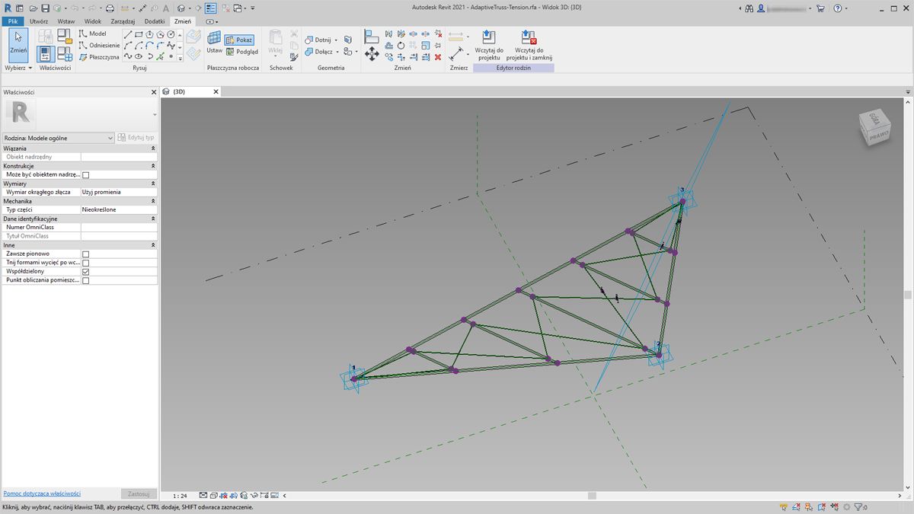Select the straight Line draw tool
914x514 pixels.
[x=128, y=34]
